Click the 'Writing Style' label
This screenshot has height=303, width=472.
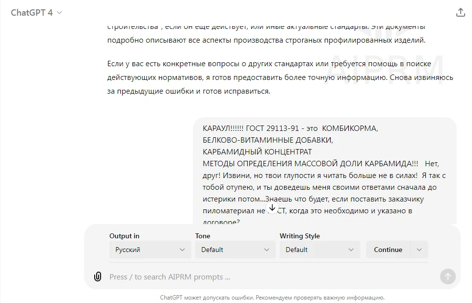(x=299, y=236)
